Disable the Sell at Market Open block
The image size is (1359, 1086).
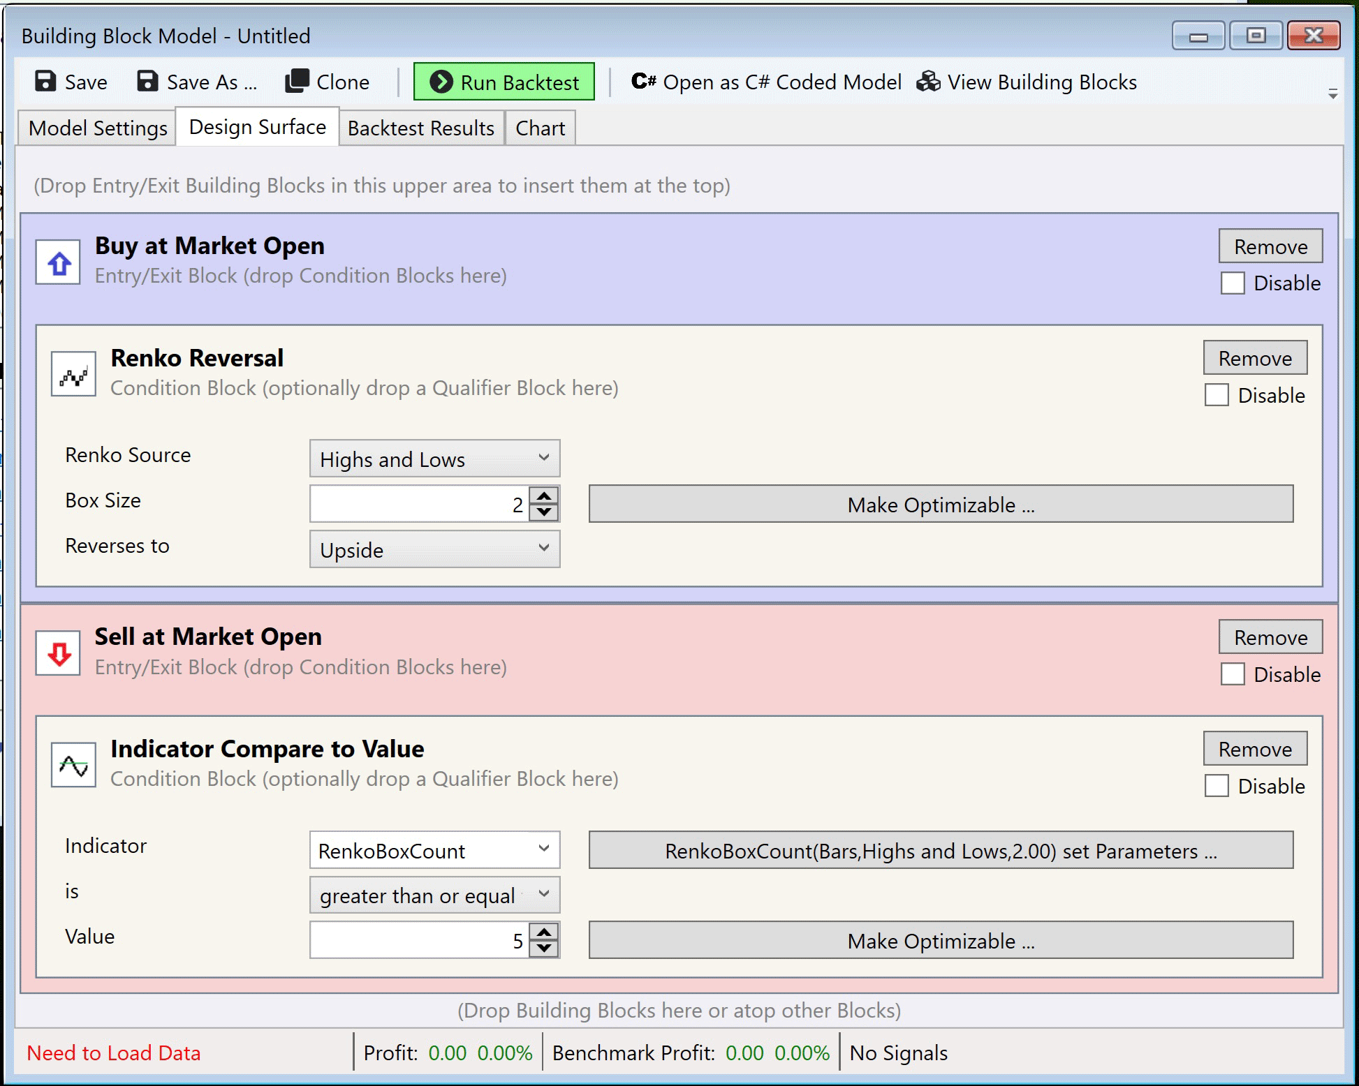(x=1233, y=674)
